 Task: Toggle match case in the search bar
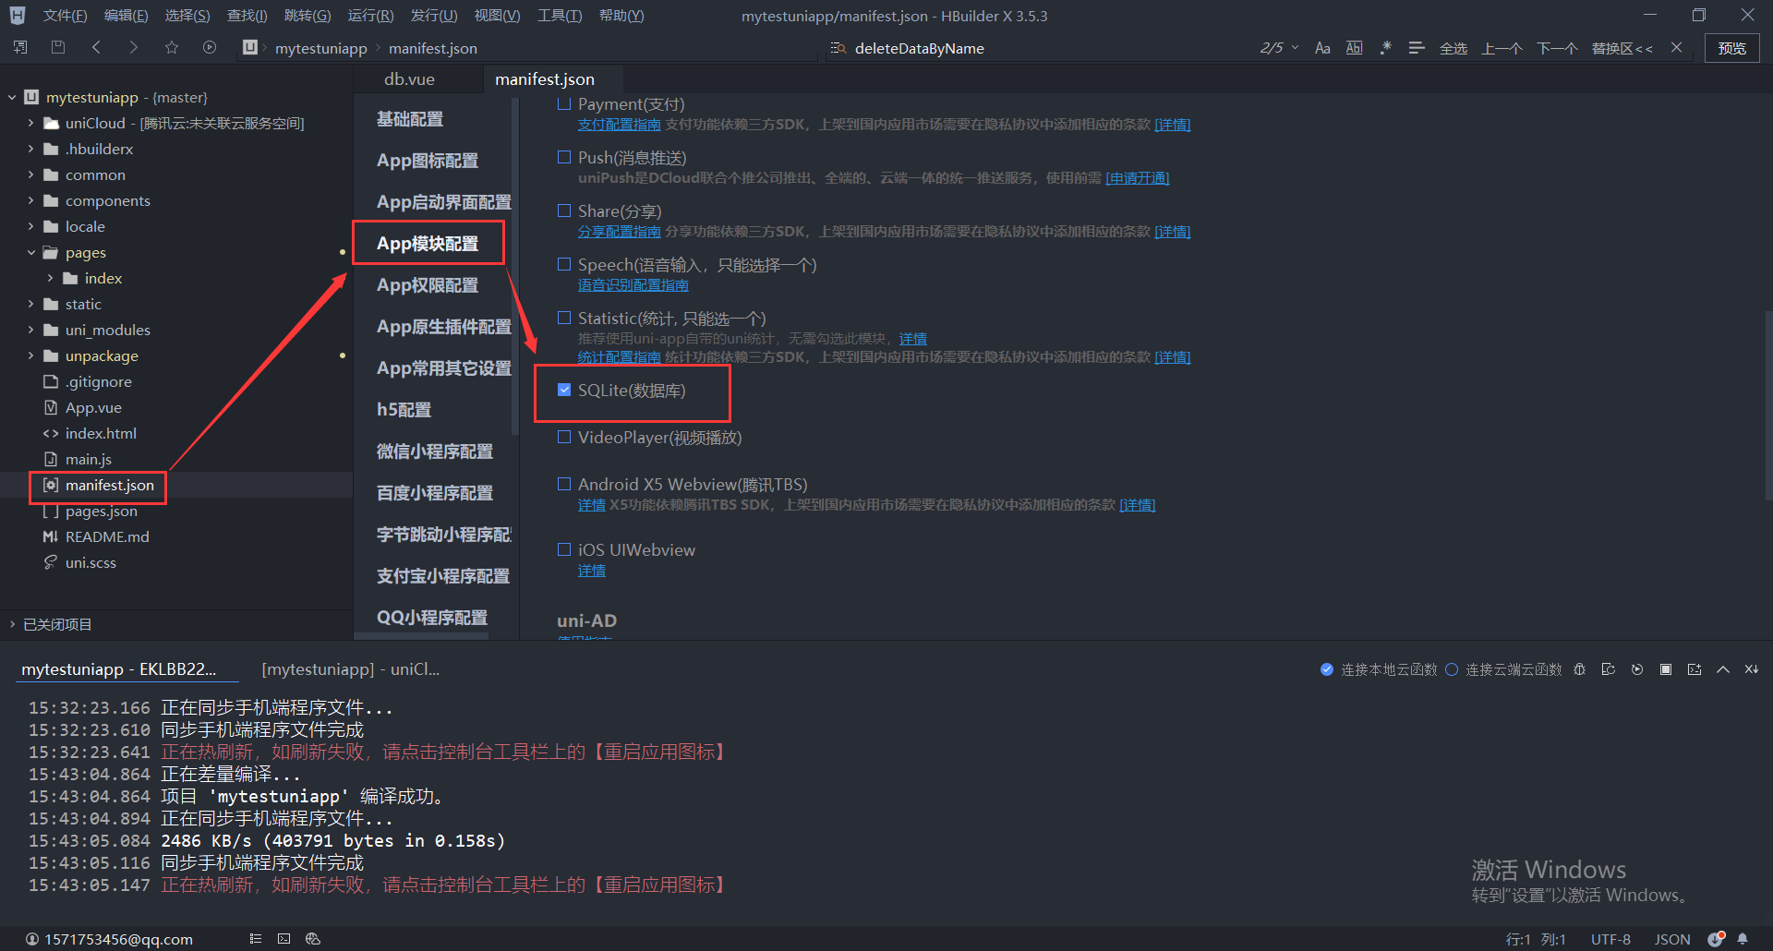1322,48
